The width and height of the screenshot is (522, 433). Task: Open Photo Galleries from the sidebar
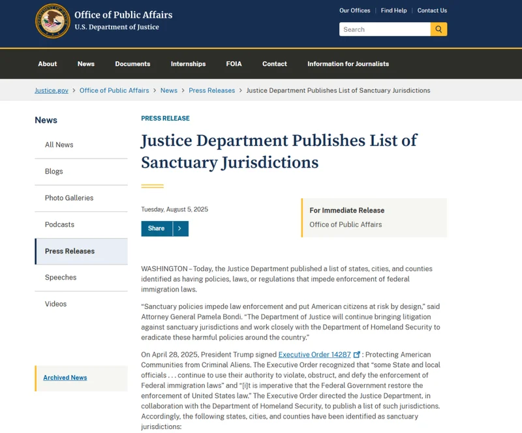(69, 198)
